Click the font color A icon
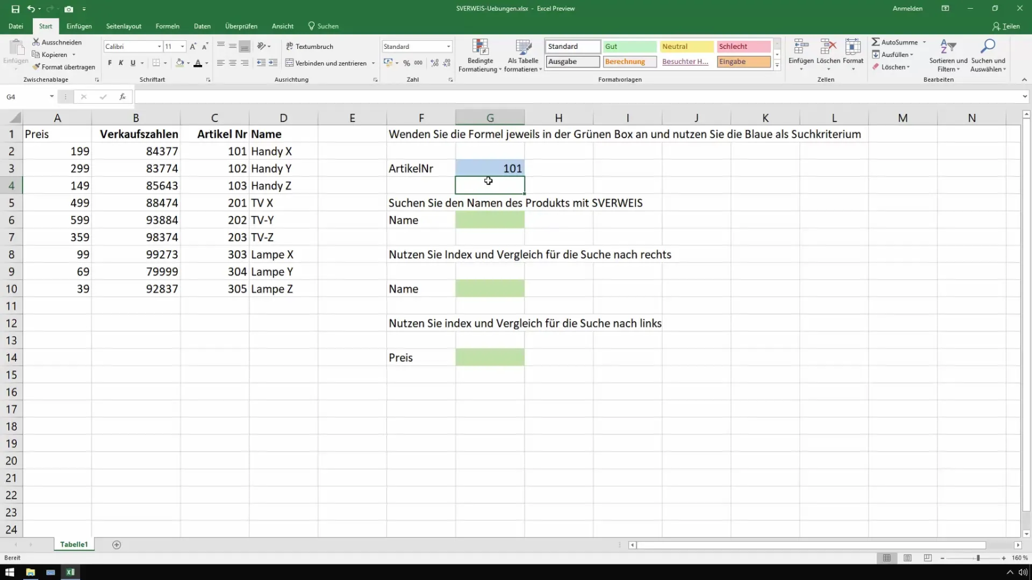This screenshot has height=580, width=1032. 198,63
